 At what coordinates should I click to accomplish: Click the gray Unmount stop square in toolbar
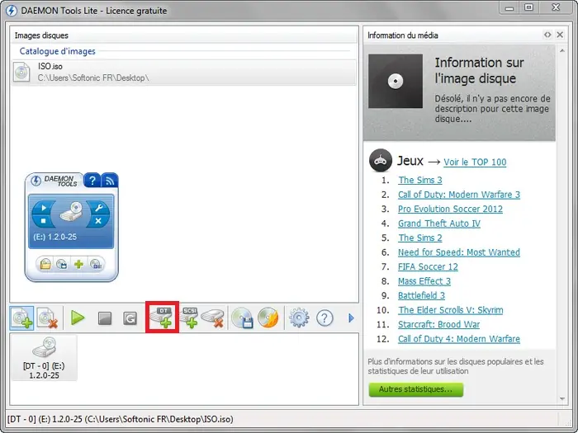(x=105, y=318)
